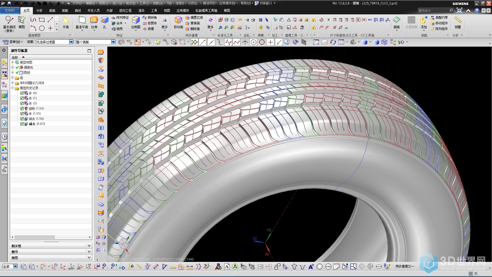This screenshot has height=277, width=492.
Task: Click the 测量 (Measure) ruler icon
Action: click(x=458, y=22)
